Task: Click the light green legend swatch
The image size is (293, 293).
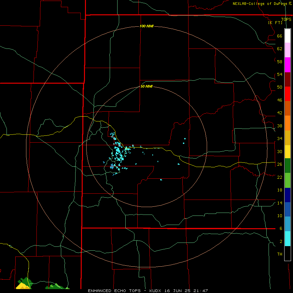Action: click(287, 180)
